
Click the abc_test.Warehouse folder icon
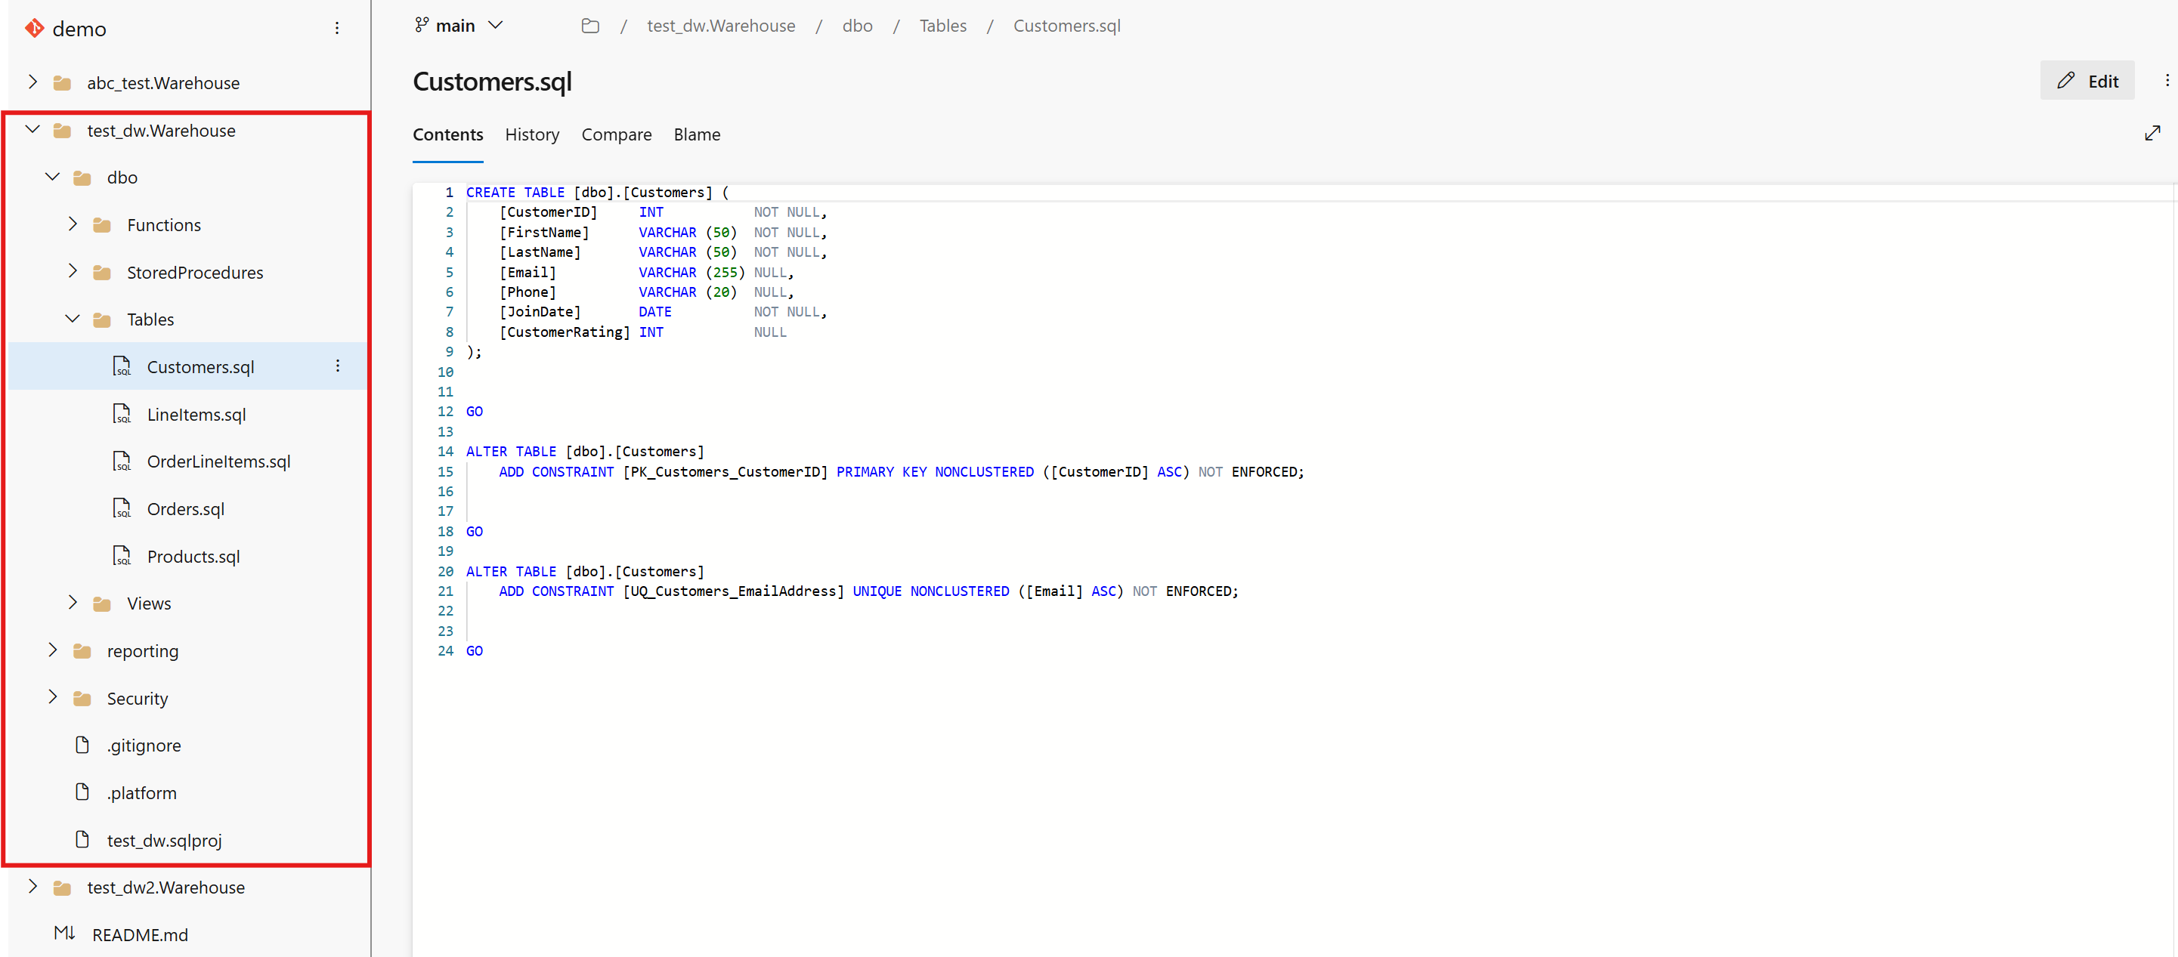(62, 83)
